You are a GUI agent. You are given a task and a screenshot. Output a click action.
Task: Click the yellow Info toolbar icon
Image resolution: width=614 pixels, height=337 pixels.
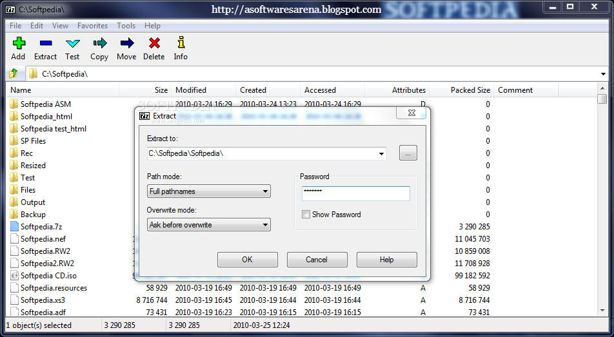tap(181, 43)
